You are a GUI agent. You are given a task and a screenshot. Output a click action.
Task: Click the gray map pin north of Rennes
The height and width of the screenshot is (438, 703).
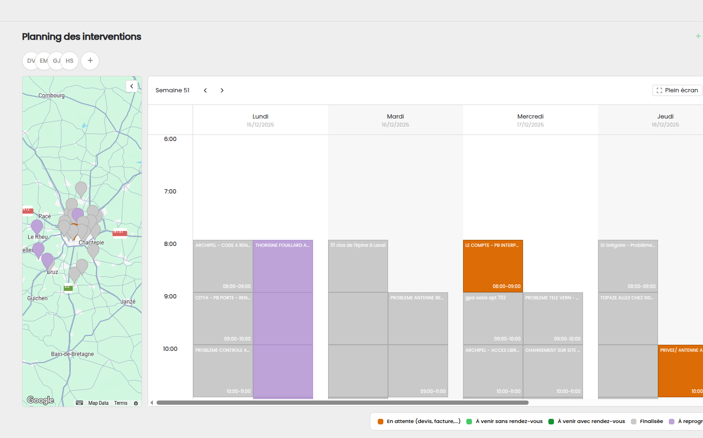click(81, 188)
